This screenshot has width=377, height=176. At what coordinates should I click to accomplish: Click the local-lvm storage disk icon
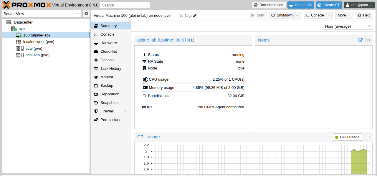(20, 55)
